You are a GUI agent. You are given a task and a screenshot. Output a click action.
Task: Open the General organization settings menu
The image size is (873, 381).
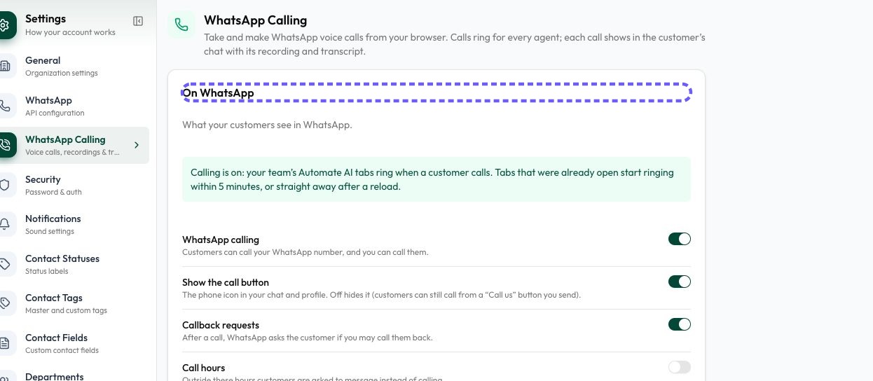tap(74, 66)
